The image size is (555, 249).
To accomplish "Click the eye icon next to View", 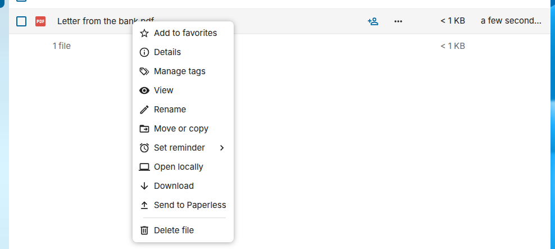I will (144, 90).
